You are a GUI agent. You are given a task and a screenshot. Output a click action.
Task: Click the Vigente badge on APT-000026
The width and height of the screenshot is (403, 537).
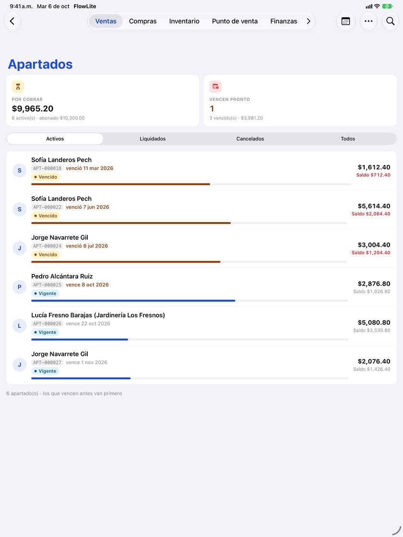pos(45,332)
